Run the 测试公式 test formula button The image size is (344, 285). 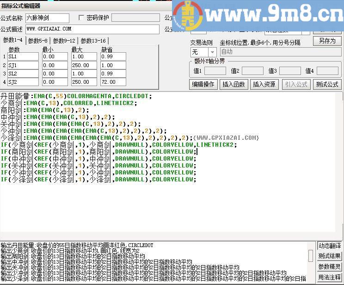pyautogui.click(x=327, y=84)
